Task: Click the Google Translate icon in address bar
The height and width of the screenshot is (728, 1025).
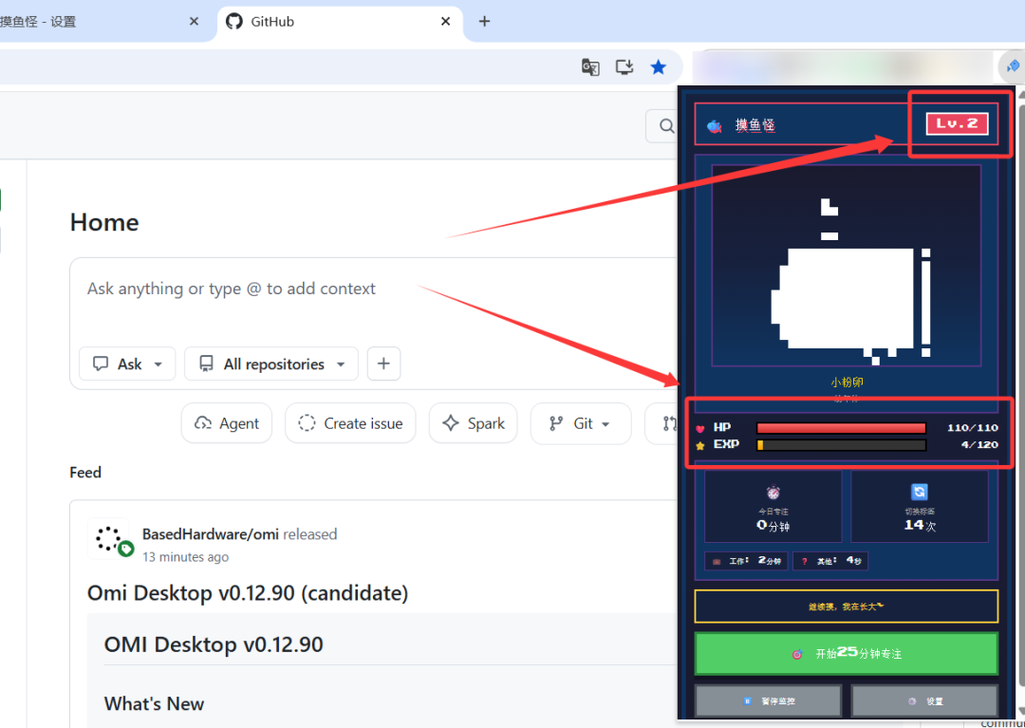Action: click(x=590, y=66)
